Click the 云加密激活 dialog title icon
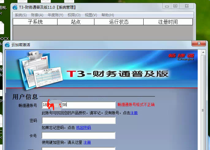 coord(7,45)
